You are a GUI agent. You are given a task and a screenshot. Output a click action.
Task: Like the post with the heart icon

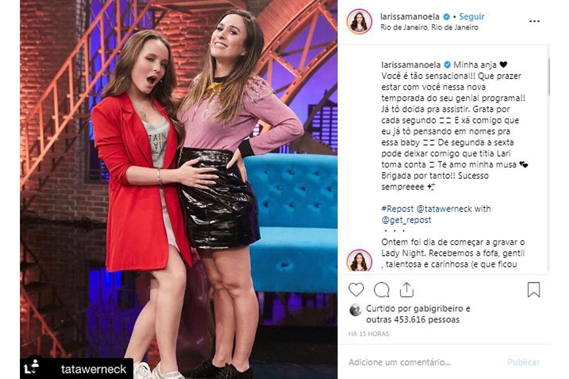coord(356,290)
